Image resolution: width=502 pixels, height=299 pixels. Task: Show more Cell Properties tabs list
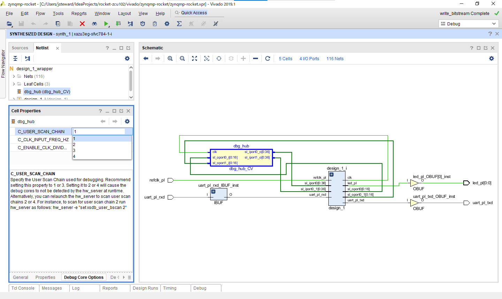(x=129, y=277)
